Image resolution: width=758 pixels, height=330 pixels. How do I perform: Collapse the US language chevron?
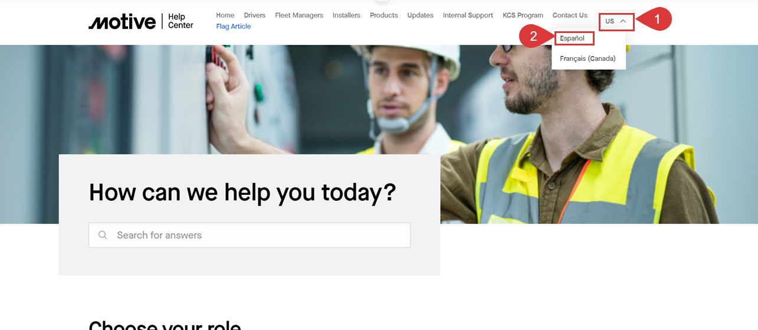coord(623,21)
